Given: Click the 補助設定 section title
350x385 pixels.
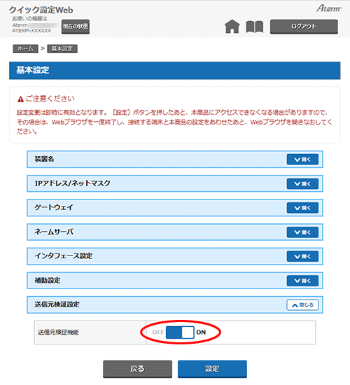Looking at the screenshot, I should coord(48,280).
